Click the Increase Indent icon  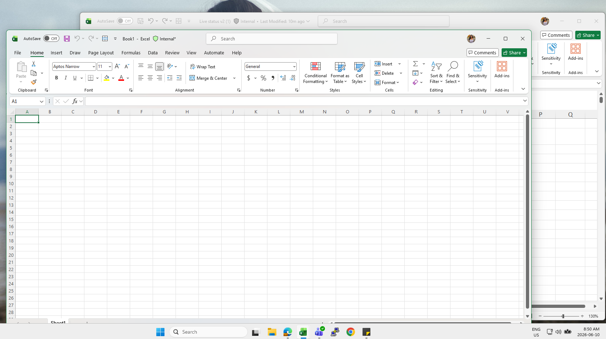coord(179,78)
